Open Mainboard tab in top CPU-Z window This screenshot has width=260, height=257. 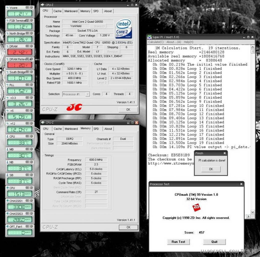coord(71,11)
